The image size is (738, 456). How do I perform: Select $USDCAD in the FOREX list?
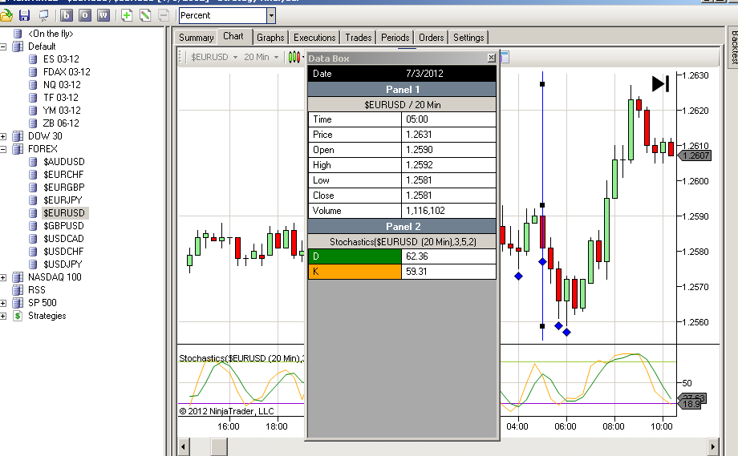[63, 239]
